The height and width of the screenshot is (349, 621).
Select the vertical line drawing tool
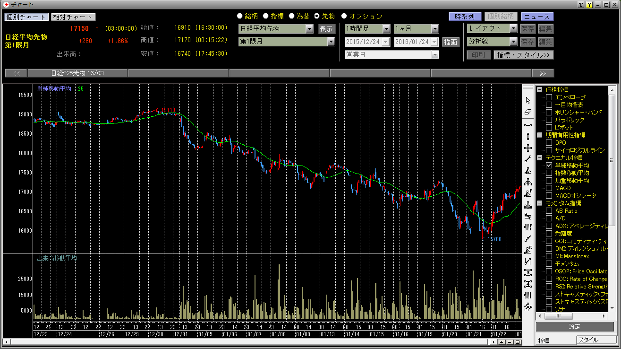point(528,136)
